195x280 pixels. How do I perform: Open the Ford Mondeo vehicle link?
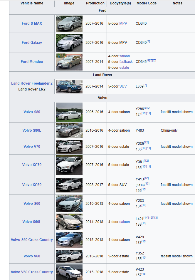[32, 62]
